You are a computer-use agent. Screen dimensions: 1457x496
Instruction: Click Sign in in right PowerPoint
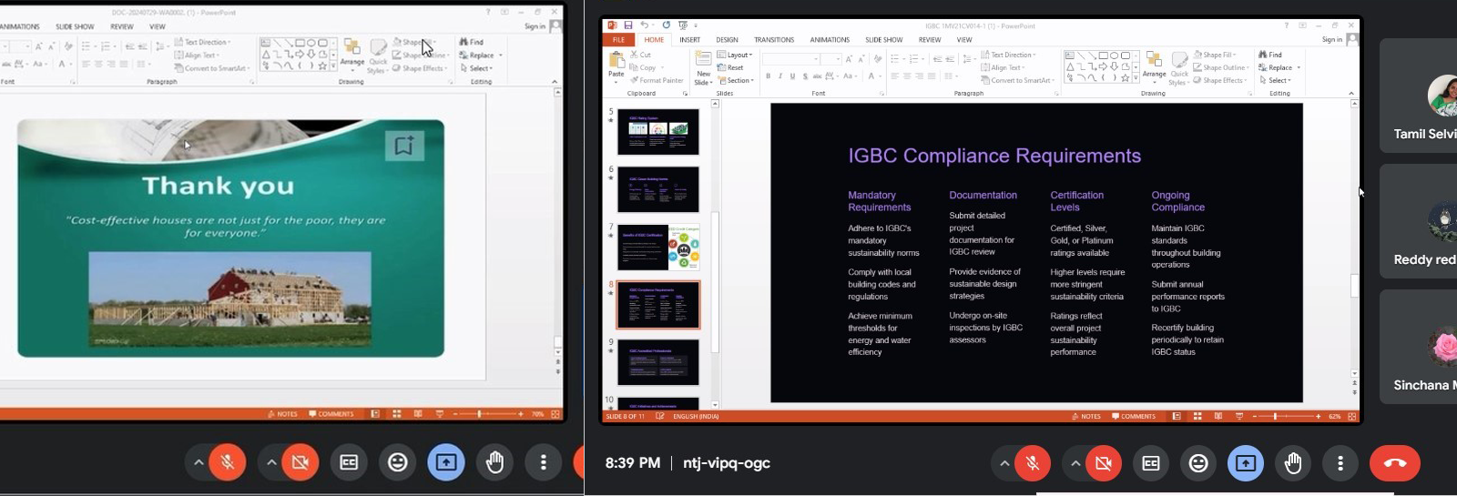click(1332, 39)
